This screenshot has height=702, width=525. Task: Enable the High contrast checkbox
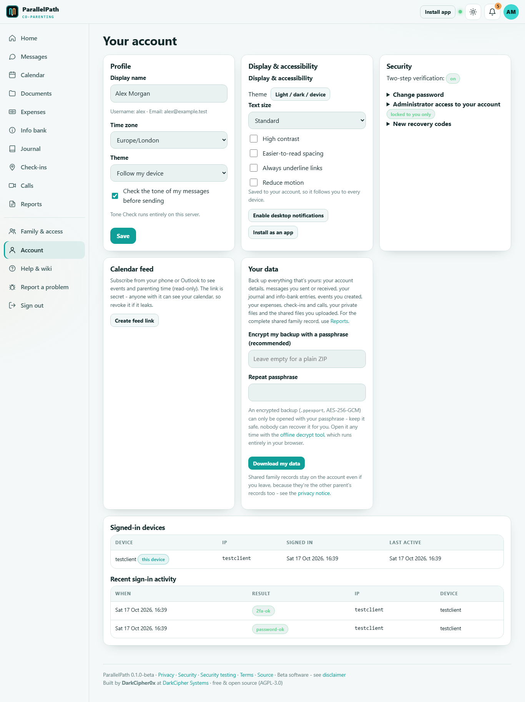tap(254, 139)
